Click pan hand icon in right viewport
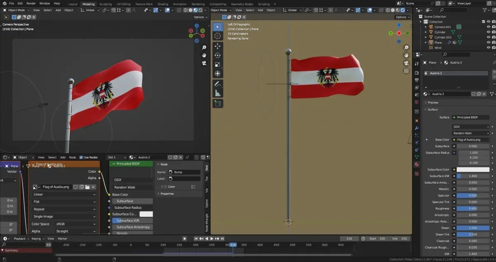496x262 pixels. [x=406, y=55]
